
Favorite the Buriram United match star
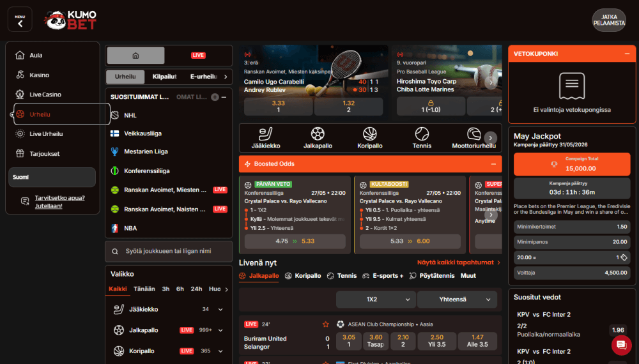click(326, 324)
